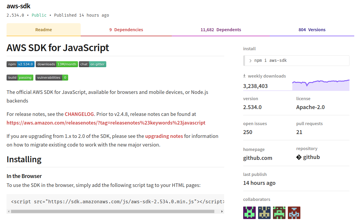359x222 pixels.
Task: Click the script tag code snippet
Action: tap(117, 202)
